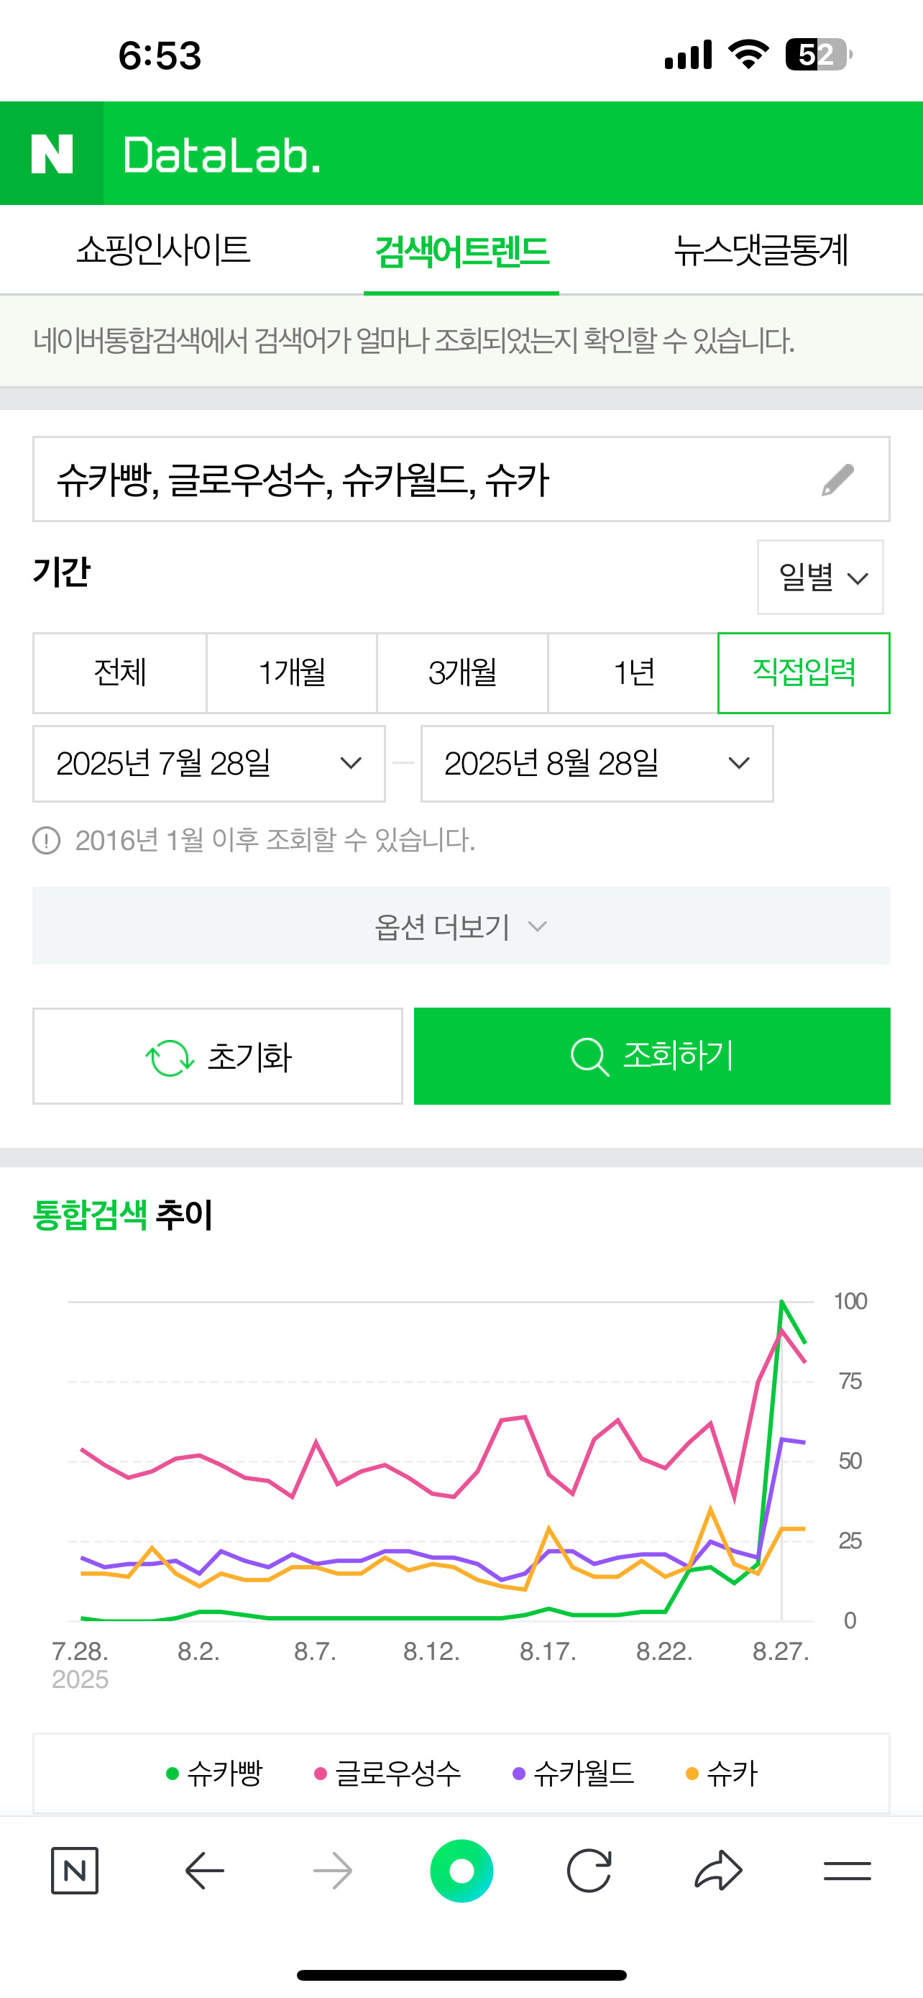Screen dimensions: 923x1998
Task: Expand 옵션 더보기 section
Action: [461, 926]
